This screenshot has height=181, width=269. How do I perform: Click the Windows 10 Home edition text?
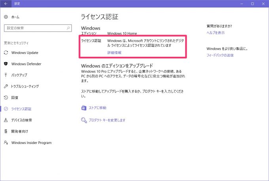click(122, 34)
